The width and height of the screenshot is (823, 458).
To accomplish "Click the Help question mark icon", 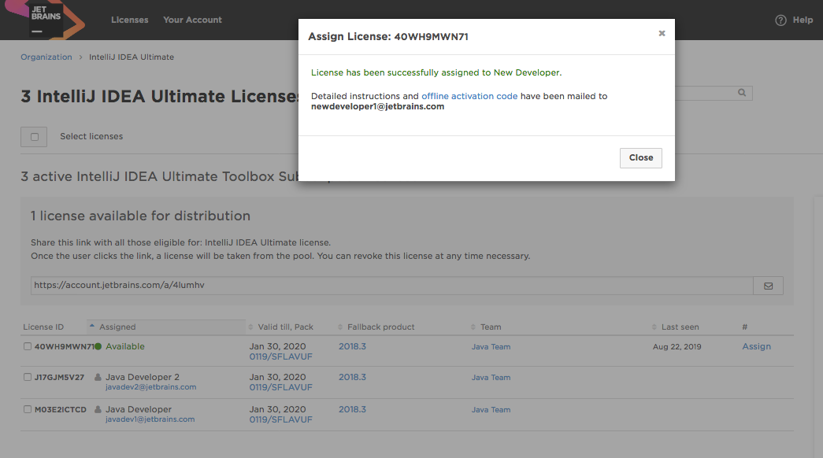I will (780, 20).
